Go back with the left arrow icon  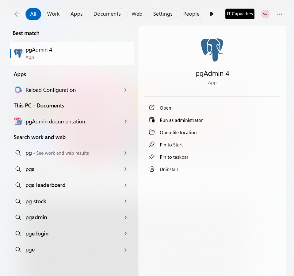coord(17,14)
